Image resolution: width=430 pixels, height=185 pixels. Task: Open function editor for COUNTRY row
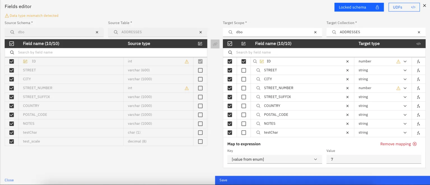(419, 106)
